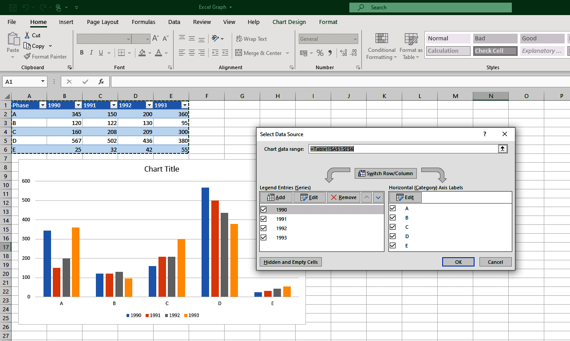Open the Formulas ribbon tab
This screenshot has height=341, width=570.
click(143, 22)
